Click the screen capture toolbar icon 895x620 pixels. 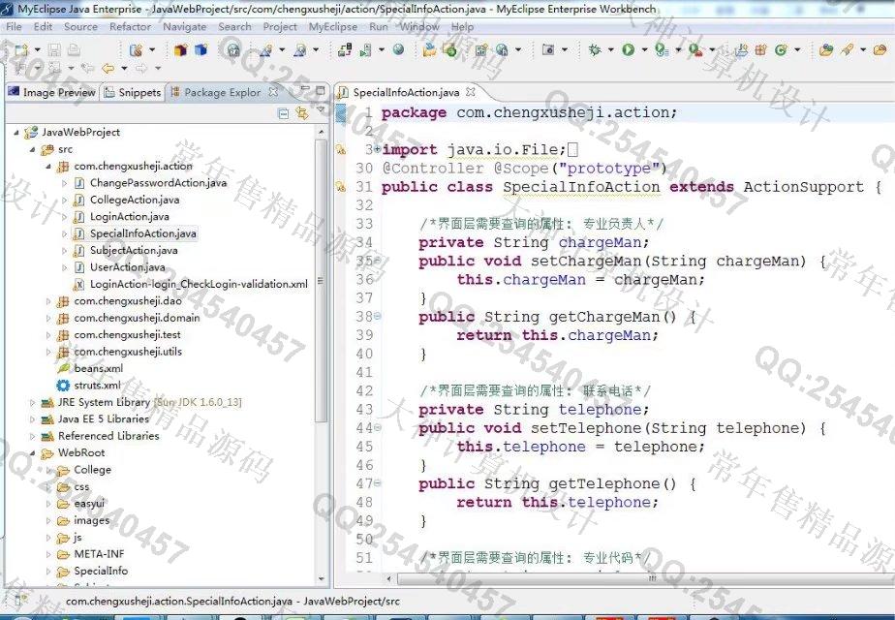pyautogui.click(x=548, y=50)
